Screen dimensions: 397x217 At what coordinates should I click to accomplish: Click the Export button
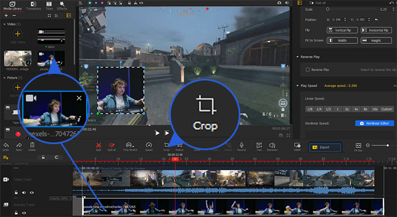[325, 147]
